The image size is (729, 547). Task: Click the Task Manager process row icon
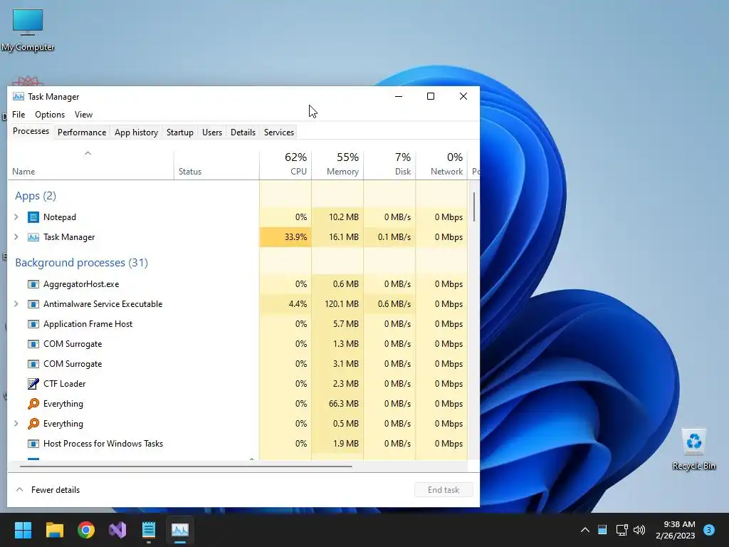pyautogui.click(x=33, y=237)
